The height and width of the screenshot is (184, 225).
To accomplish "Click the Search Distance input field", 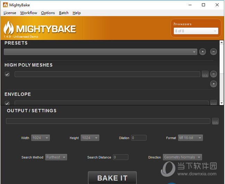I will coord(120,157).
